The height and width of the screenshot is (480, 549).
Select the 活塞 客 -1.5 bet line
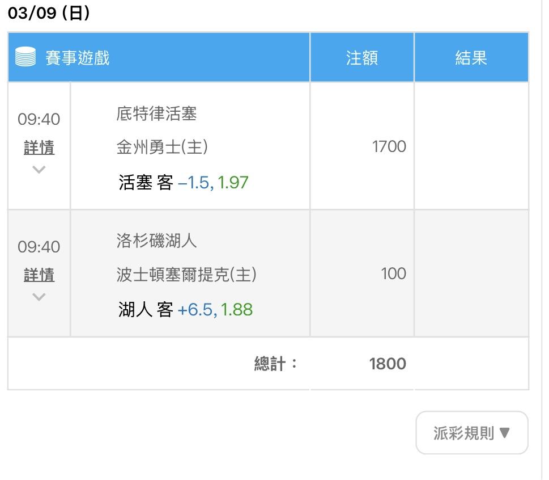[x=183, y=182]
